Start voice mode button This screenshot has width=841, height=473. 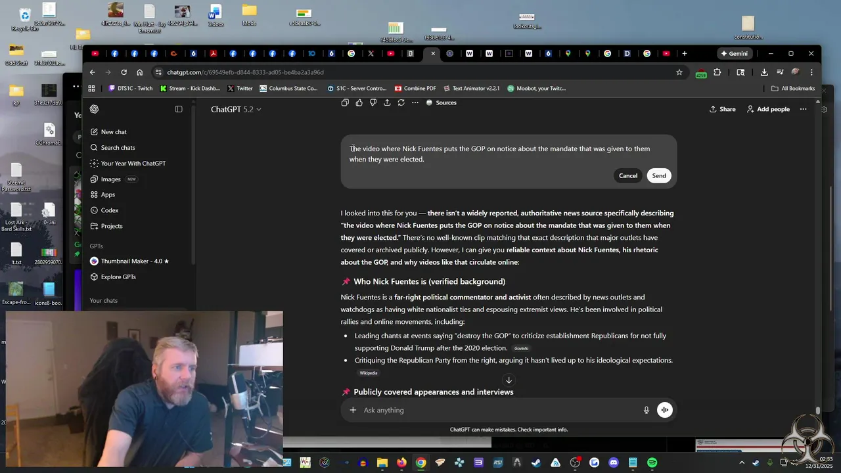(665, 410)
